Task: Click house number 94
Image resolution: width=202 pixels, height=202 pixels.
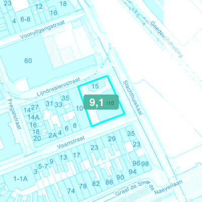Action: (132, 172)
